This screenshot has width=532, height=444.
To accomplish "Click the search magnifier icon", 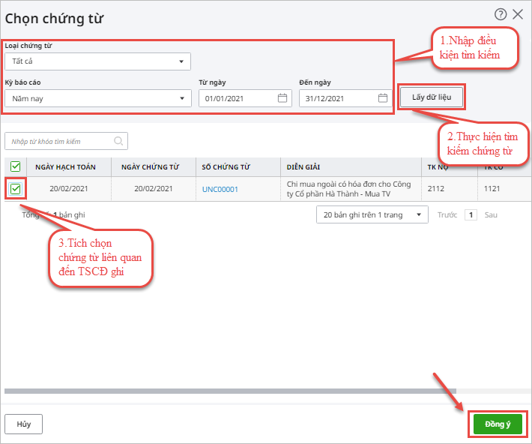I will (x=118, y=141).
